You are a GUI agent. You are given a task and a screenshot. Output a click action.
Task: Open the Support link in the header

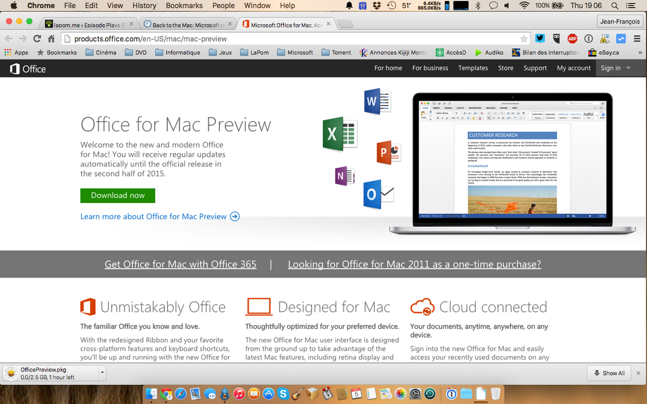[535, 68]
